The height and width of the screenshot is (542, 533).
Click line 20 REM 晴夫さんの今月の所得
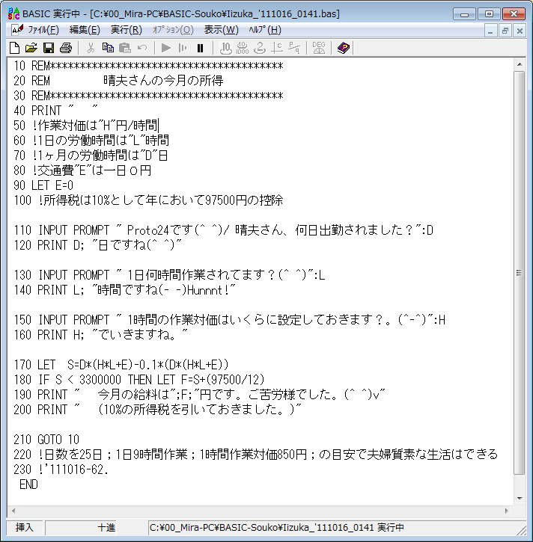(x=118, y=81)
